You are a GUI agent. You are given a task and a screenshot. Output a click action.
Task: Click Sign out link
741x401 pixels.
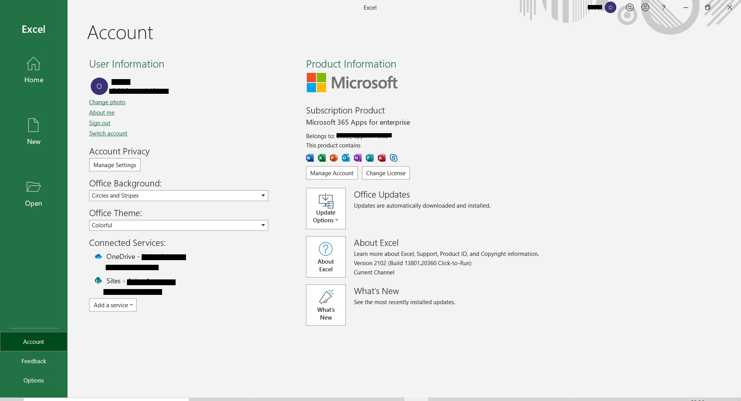[x=100, y=123]
